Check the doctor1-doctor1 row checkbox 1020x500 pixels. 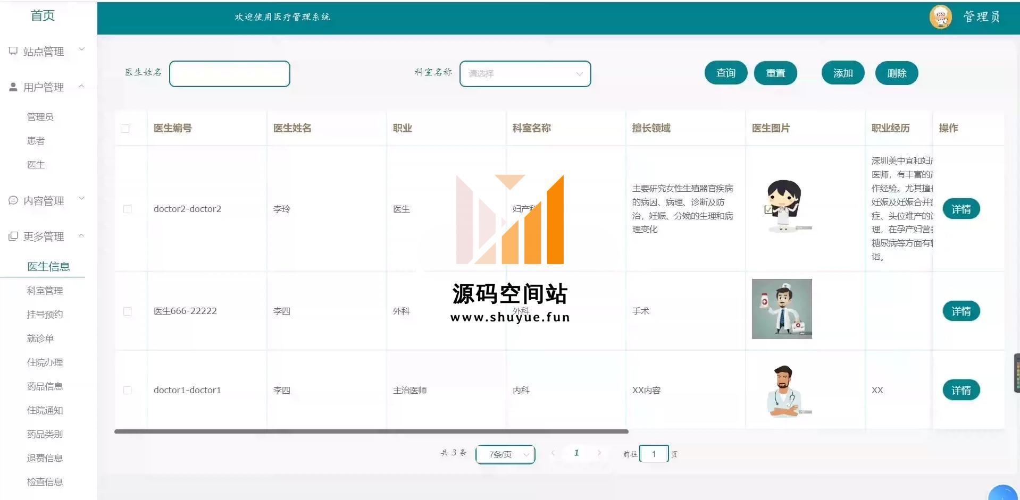point(127,391)
